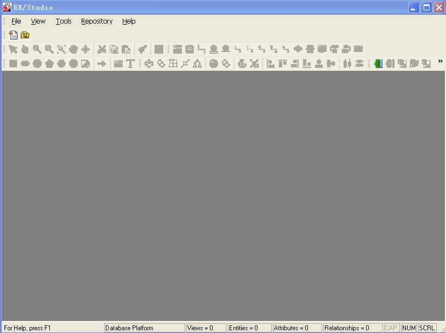Select the pointing hand tool
Screen dimensions: 446x333
point(25,49)
